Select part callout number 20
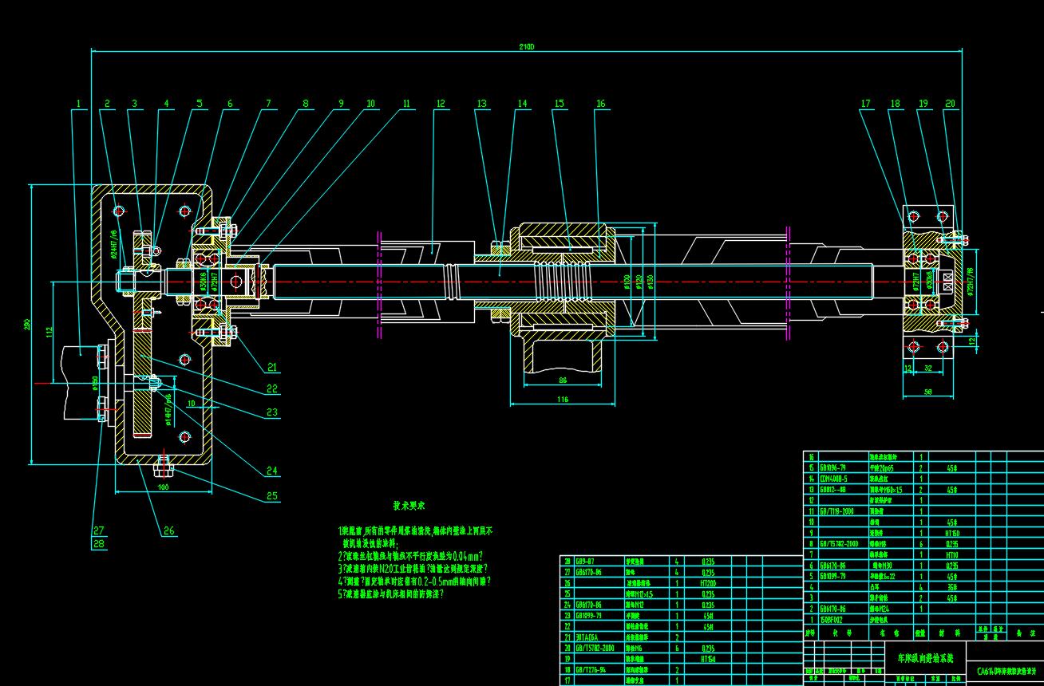Viewport: 1044px width, 686px height. (x=950, y=104)
